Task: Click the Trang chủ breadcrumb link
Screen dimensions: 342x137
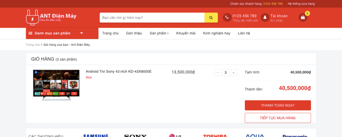Action: point(33,45)
